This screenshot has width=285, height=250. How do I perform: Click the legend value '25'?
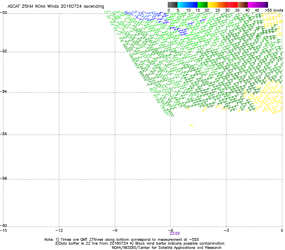[x=217, y=10]
